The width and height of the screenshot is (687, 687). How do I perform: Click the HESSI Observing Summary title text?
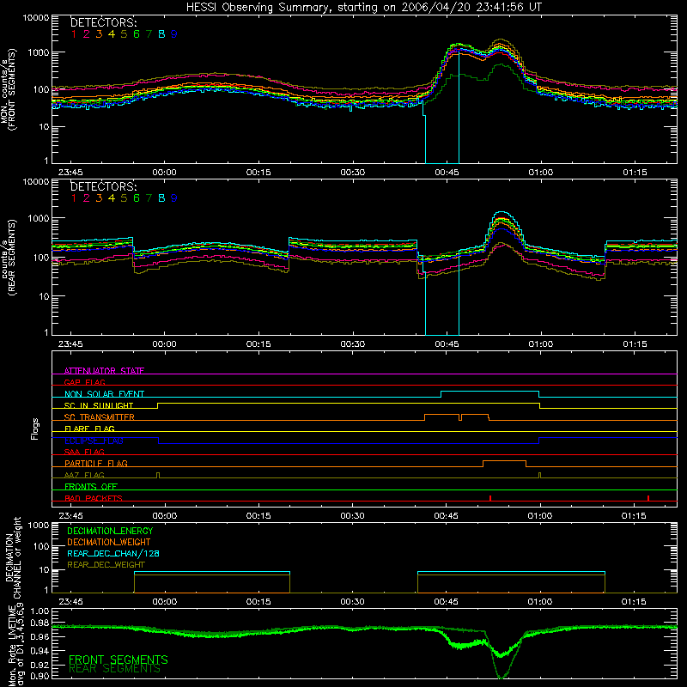[363, 7]
